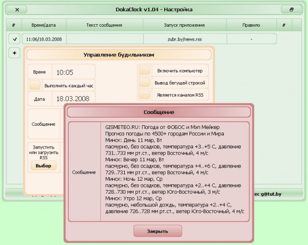Enable Включить компьютер checkbox
Viewport: 308px width, 245px height.
point(144,70)
